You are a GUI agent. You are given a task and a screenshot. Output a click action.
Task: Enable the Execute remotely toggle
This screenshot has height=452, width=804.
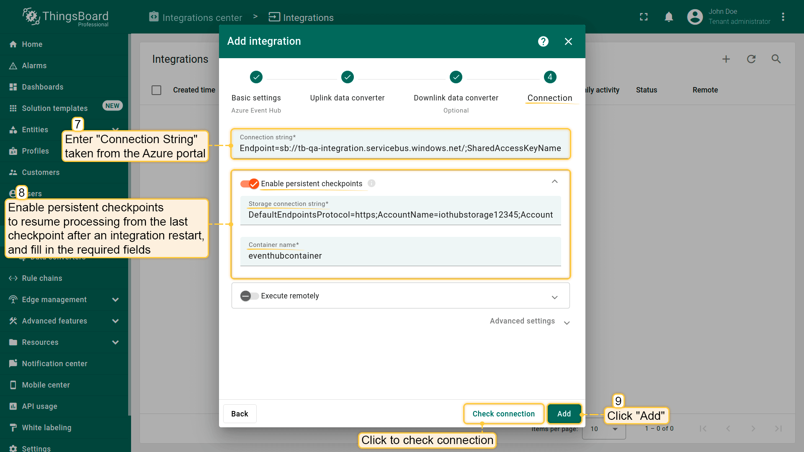coord(250,296)
